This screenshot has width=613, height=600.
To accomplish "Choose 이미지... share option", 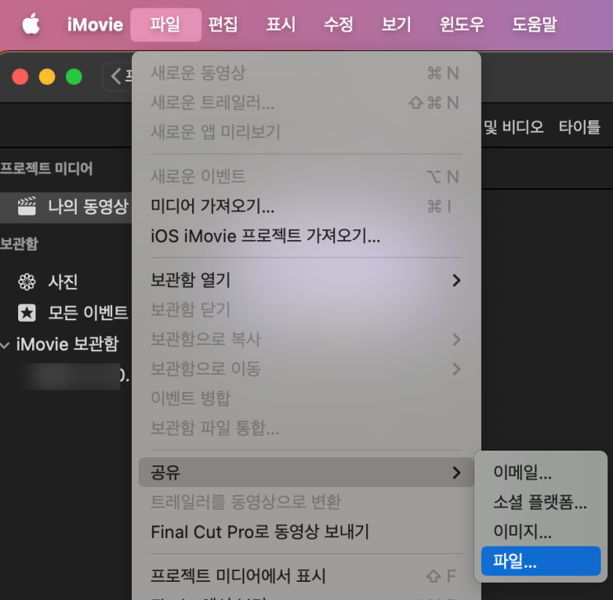I will 540,531.
